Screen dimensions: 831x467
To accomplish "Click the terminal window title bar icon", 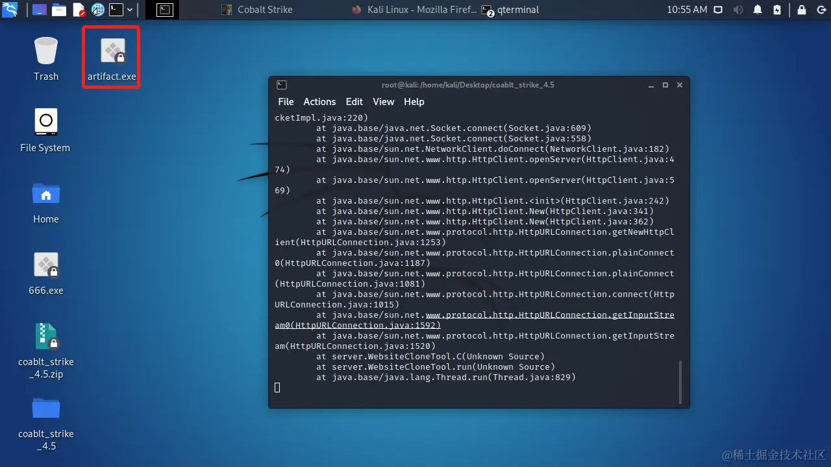I will (281, 85).
